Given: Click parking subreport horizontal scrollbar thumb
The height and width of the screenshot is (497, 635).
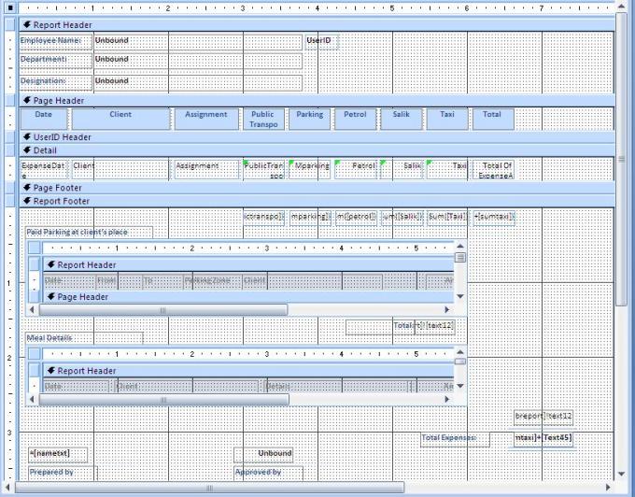Looking at the screenshot, I should pos(163,310).
